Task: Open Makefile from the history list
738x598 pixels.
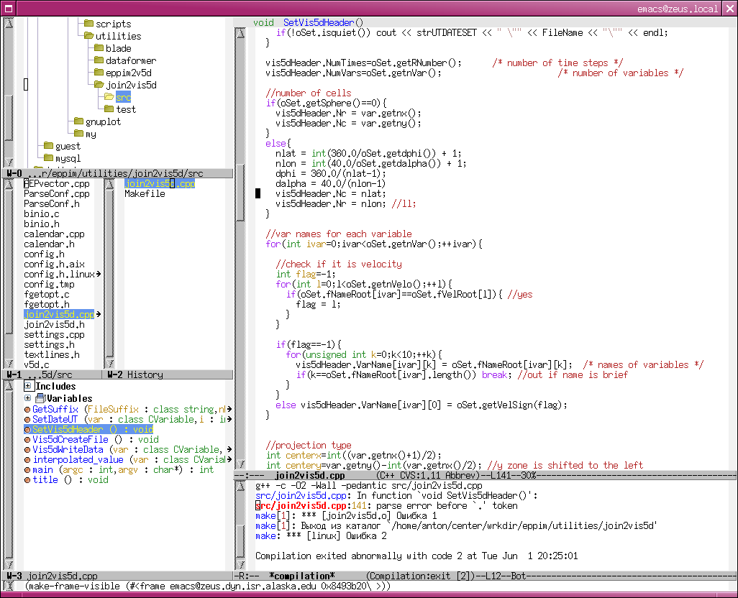Action: pos(145,194)
